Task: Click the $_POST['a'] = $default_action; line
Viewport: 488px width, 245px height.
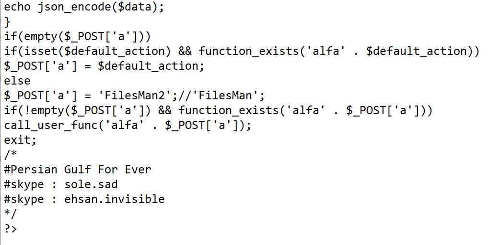Action: click(x=105, y=66)
